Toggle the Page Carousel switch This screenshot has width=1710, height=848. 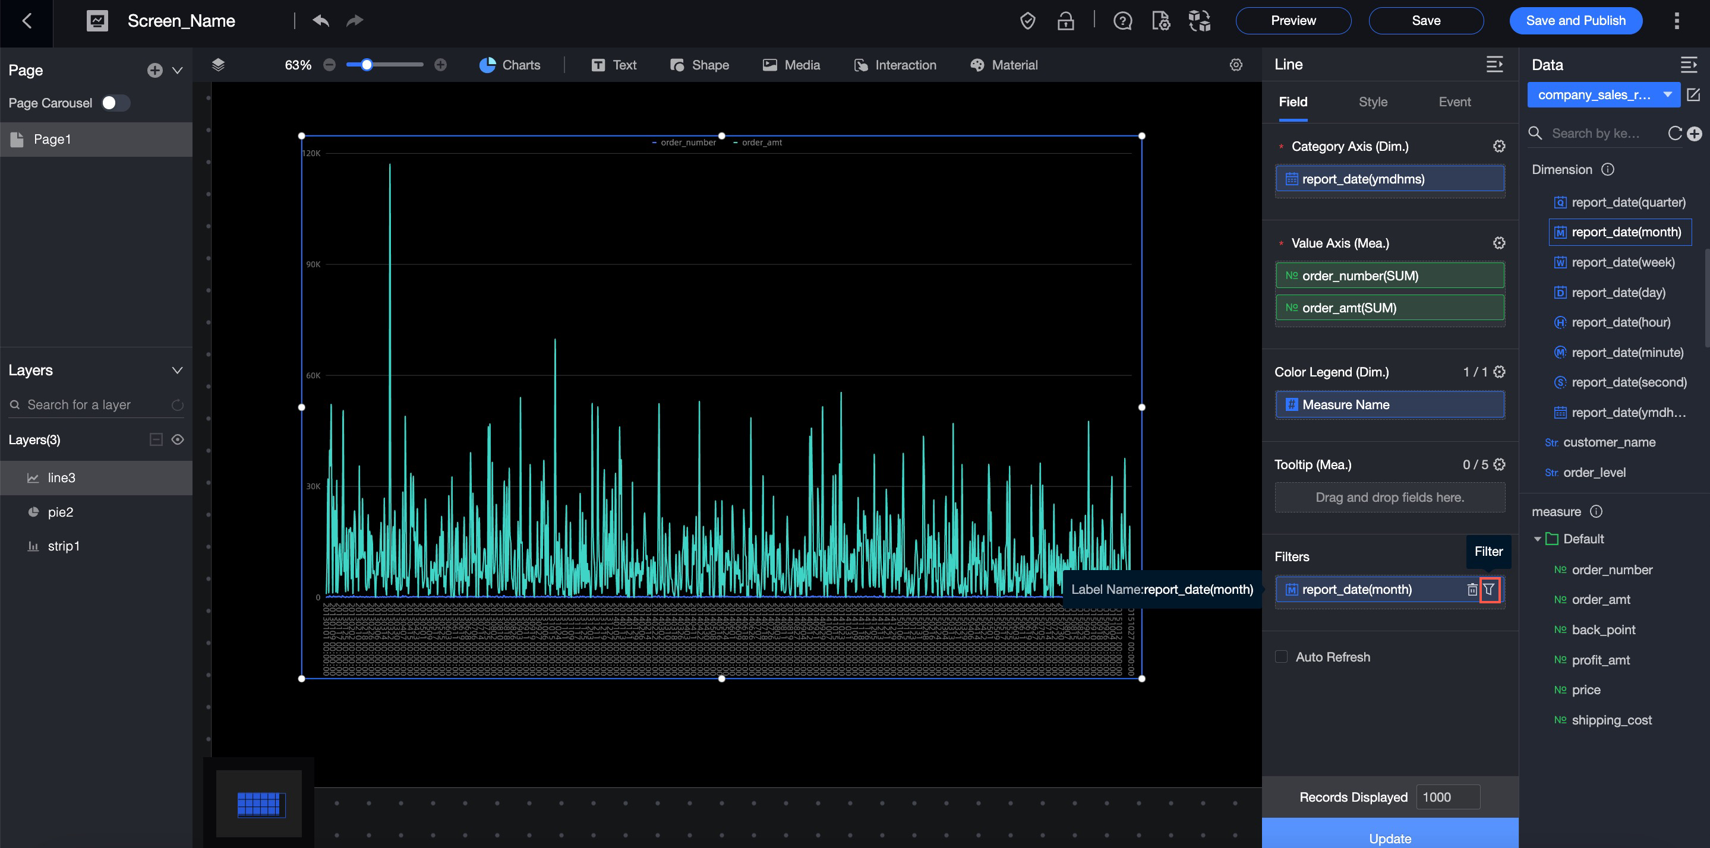[115, 103]
